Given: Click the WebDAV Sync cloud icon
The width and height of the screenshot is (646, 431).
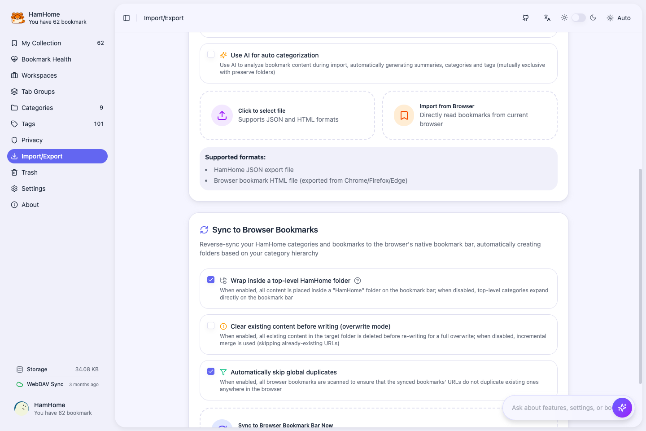Looking at the screenshot, I should point(20,384).
